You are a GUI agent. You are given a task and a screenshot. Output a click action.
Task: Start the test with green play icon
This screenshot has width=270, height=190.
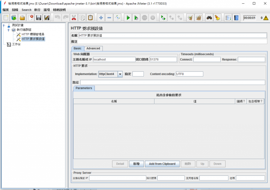[x=128, y=18]
